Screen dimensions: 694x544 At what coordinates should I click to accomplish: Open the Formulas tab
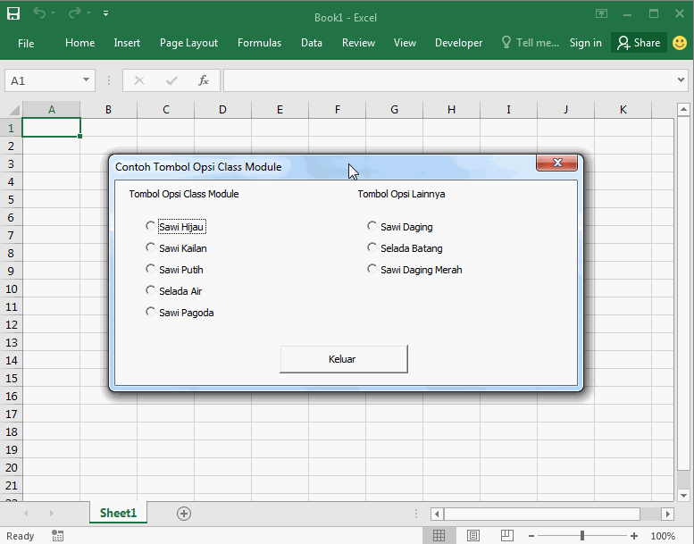click(x=259, y=43)
